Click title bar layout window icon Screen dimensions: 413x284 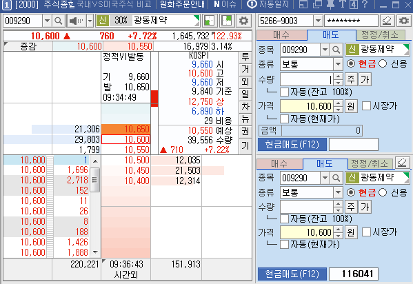[x=303, y=4]
